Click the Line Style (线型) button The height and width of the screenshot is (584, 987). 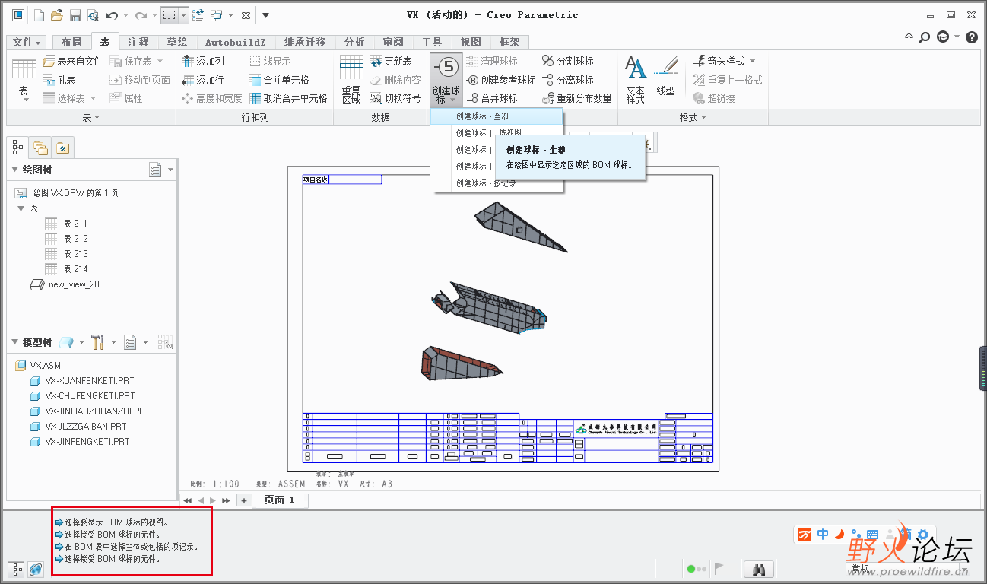[666, 79]
